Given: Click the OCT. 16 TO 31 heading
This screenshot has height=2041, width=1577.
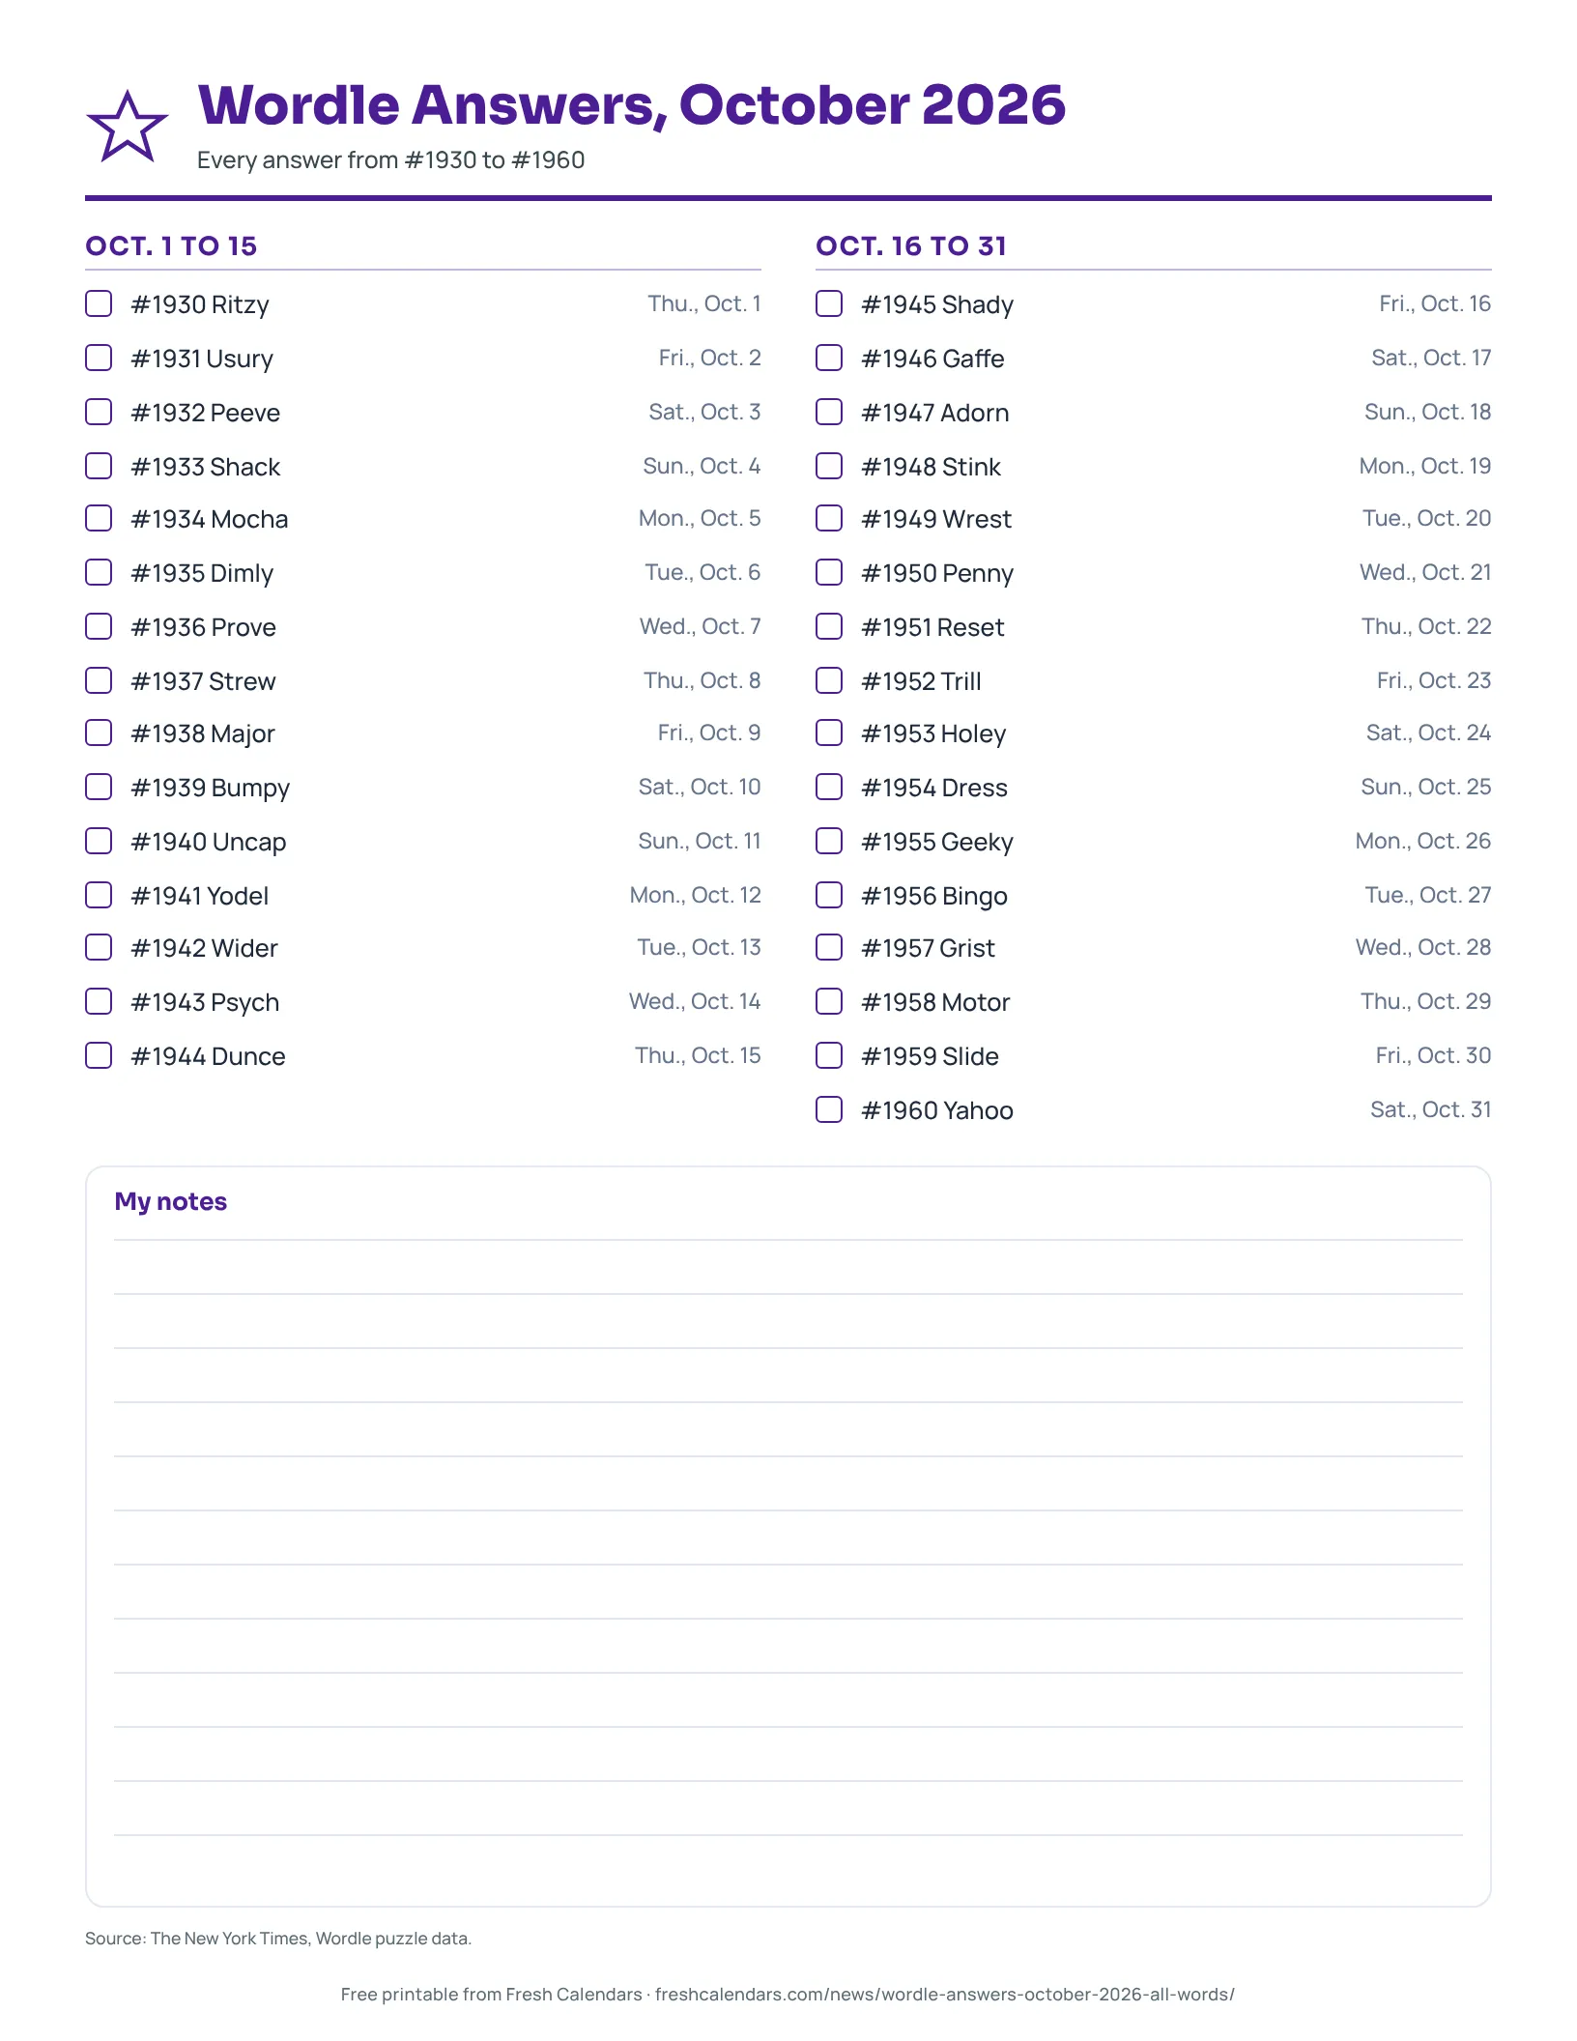Looking at the screenshot, I should point(911,246).
